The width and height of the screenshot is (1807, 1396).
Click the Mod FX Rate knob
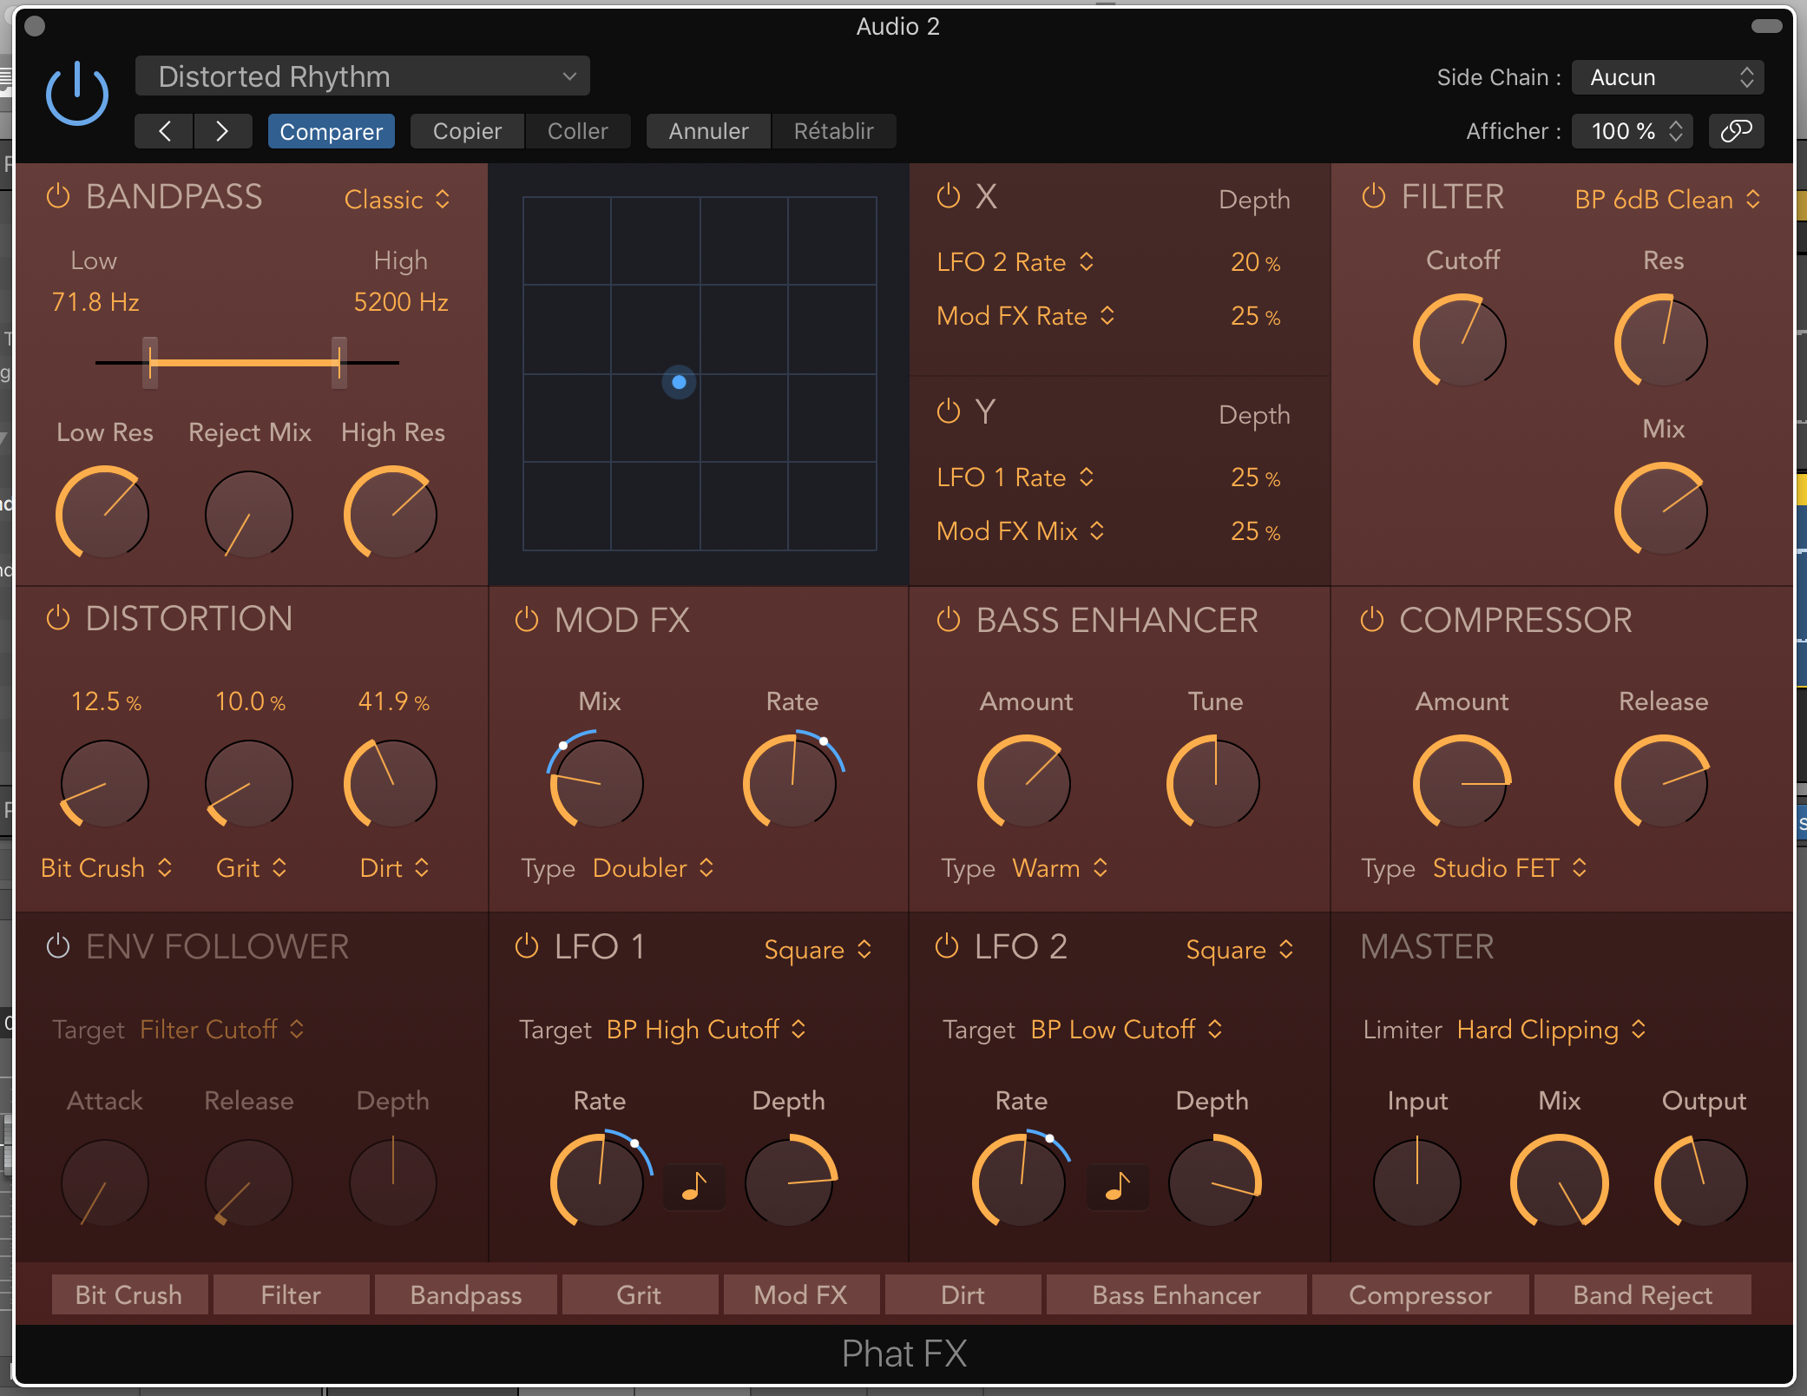792,781
